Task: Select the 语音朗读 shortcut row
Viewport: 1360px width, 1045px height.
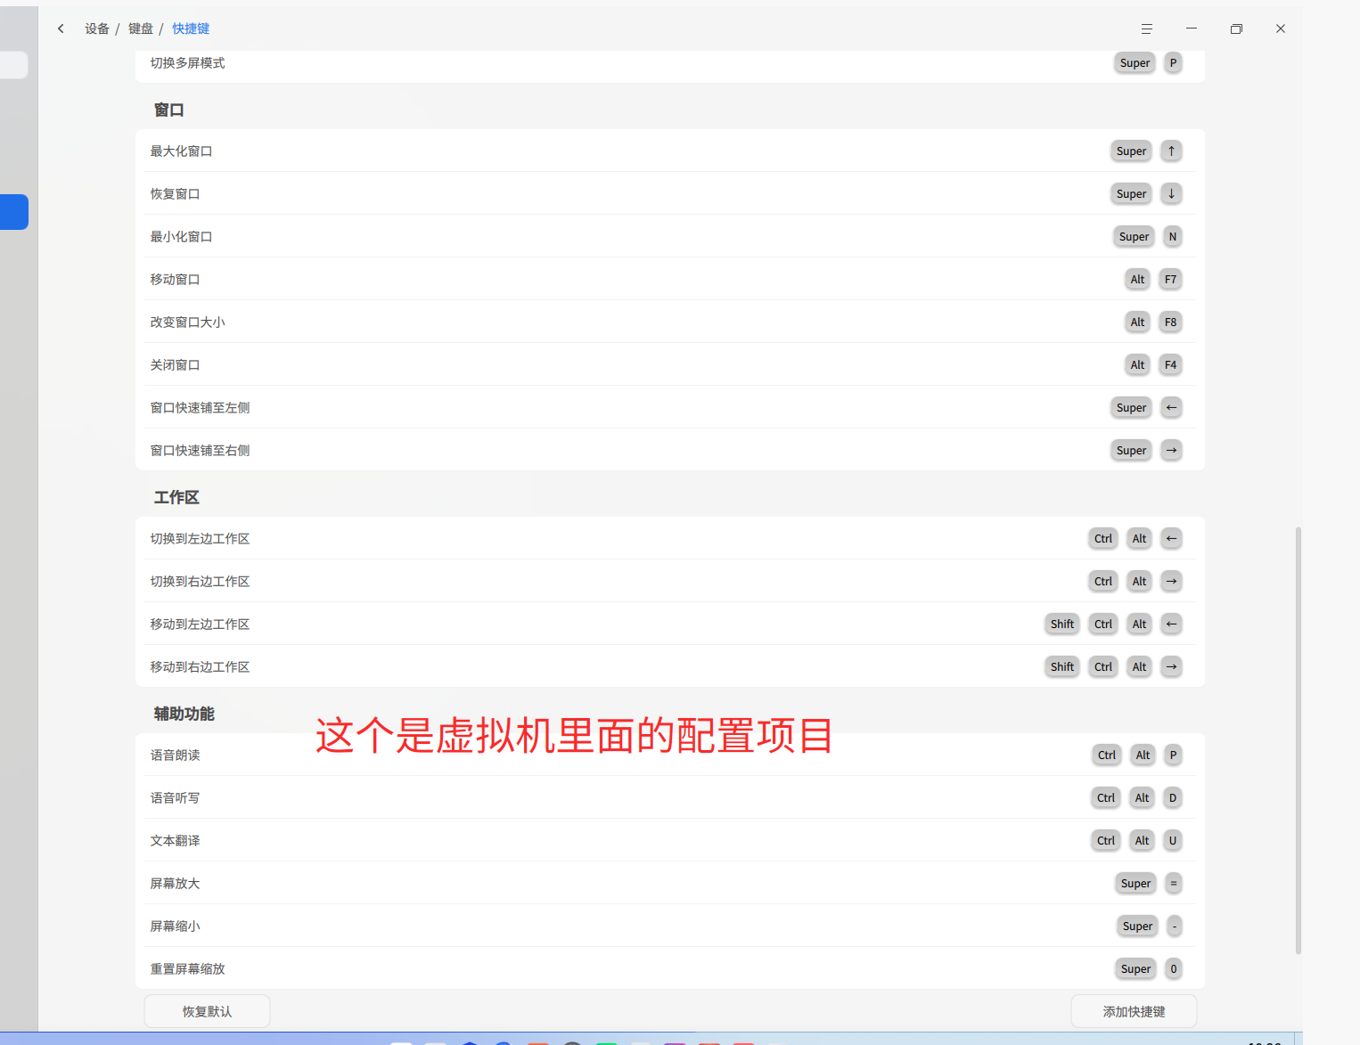Action: pos(670,755)
